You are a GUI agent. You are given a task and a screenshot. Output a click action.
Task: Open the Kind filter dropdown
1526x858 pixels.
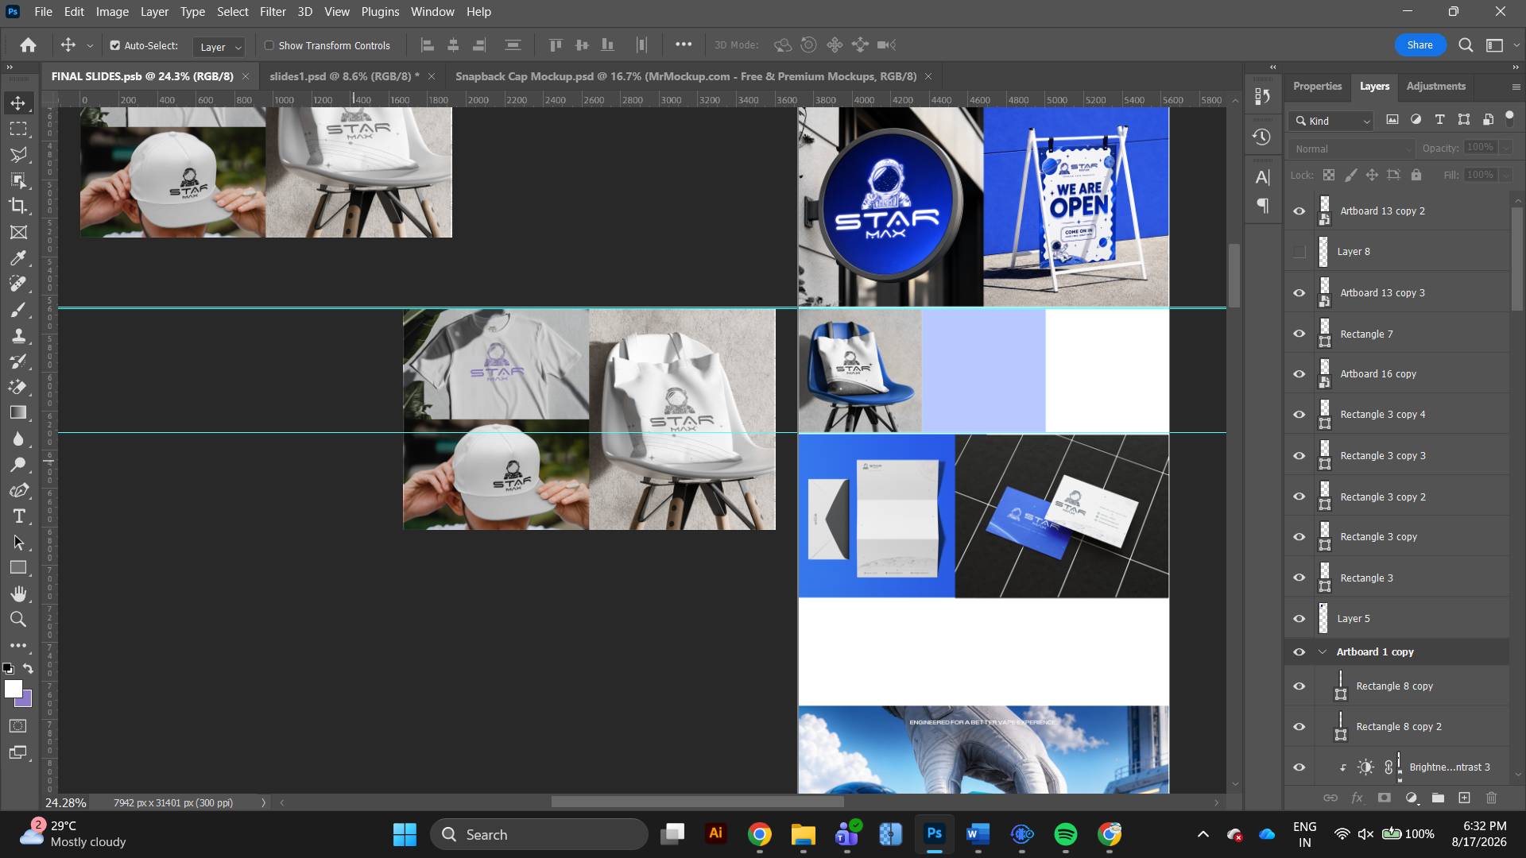point(1331,121)
